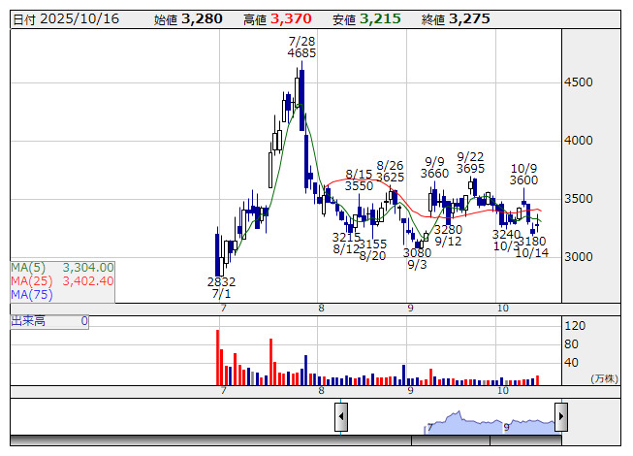The height and width of the screenshot is (456, 633).
Task: Click the 9/3 low label 3080
Action: point(417,252)
